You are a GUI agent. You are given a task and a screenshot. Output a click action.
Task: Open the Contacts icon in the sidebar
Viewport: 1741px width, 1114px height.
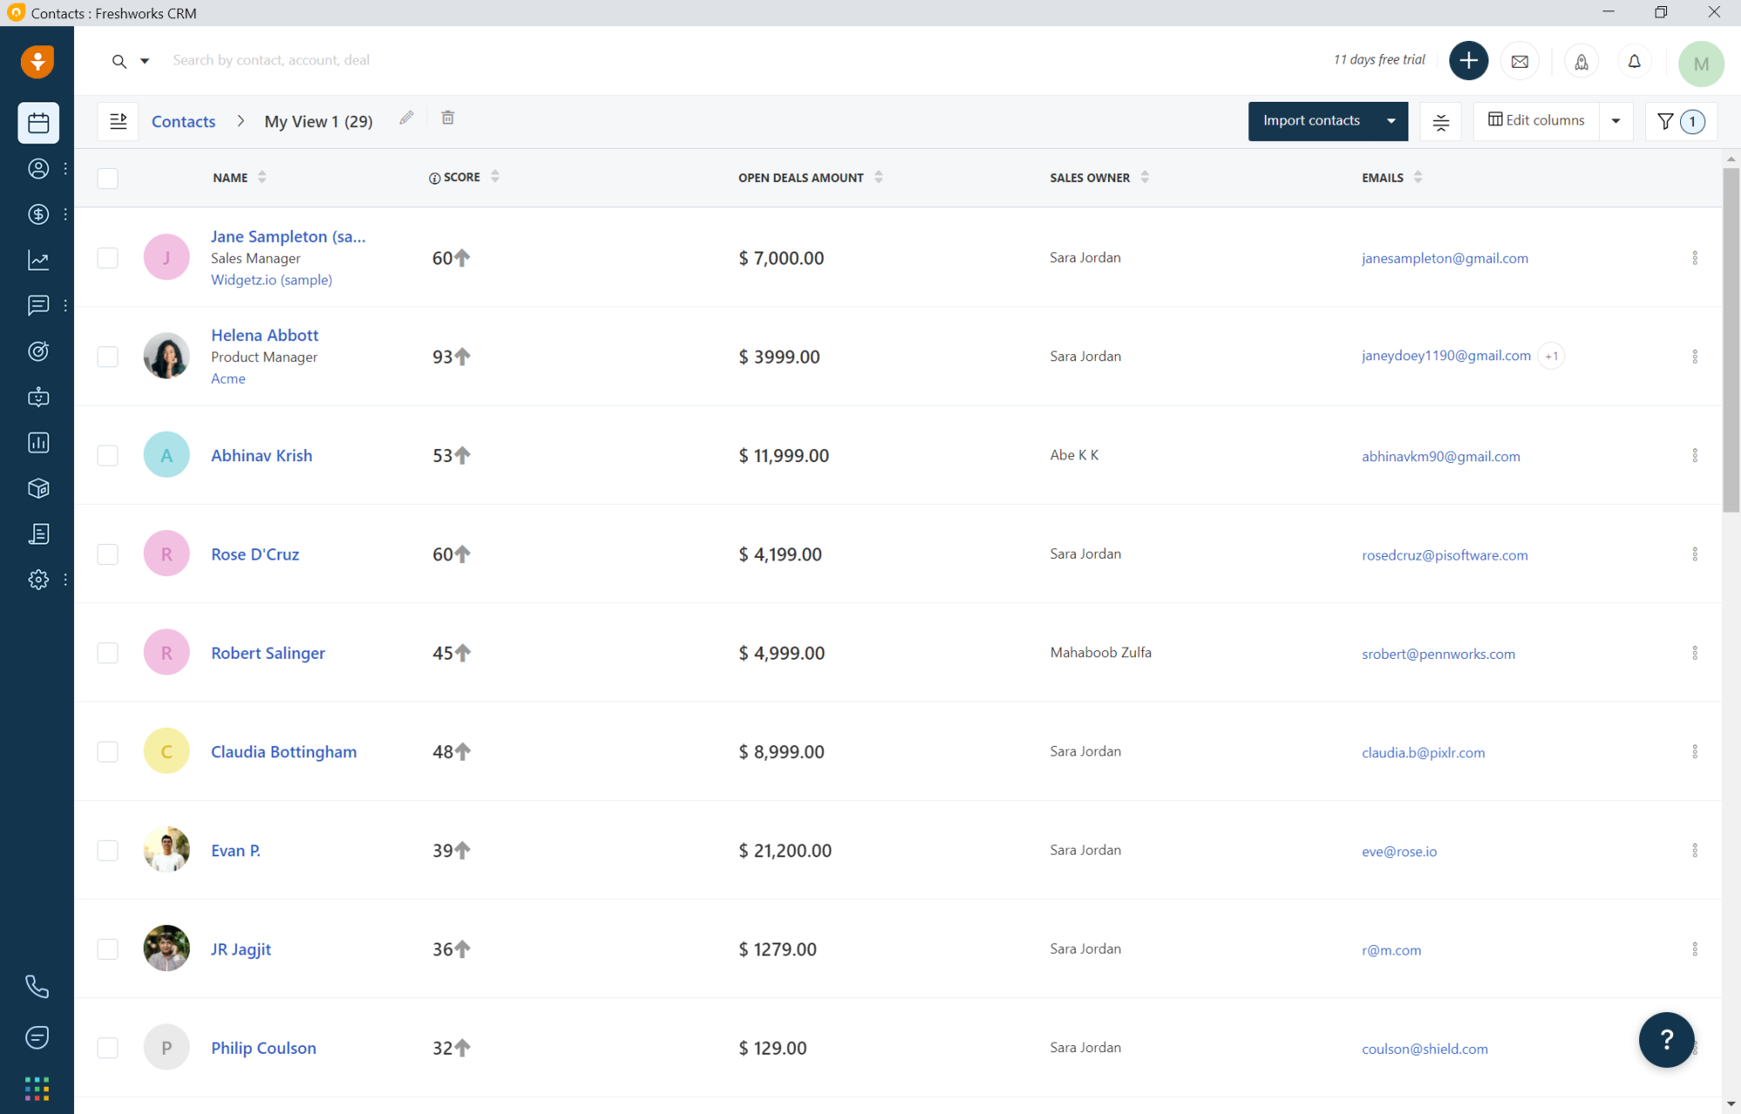pos(38,169)
